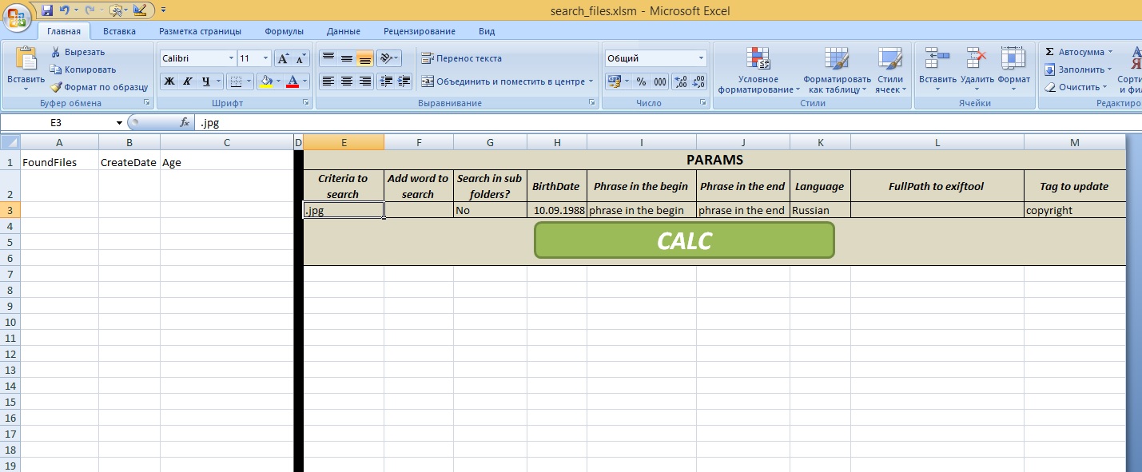Open Форматировать как таблицу gallery

[x=838, y=69]
